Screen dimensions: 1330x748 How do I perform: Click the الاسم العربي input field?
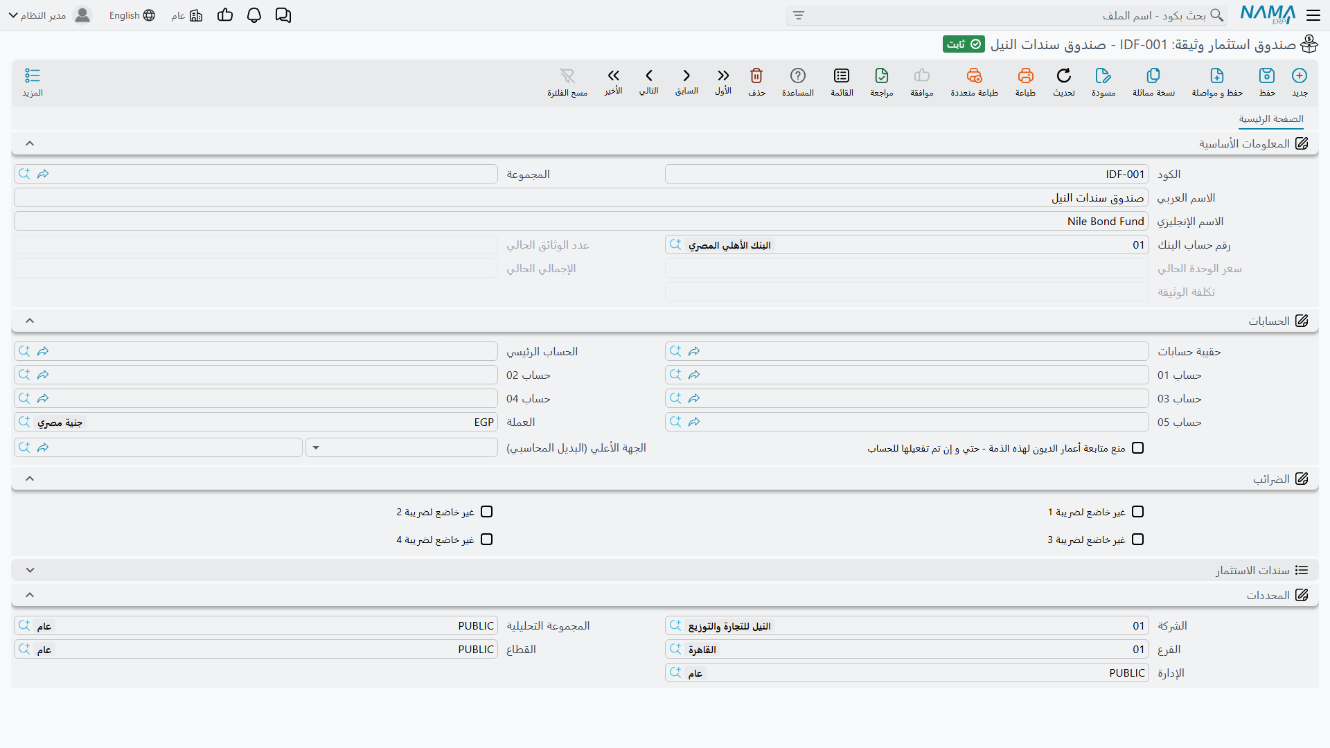[581, 197]
